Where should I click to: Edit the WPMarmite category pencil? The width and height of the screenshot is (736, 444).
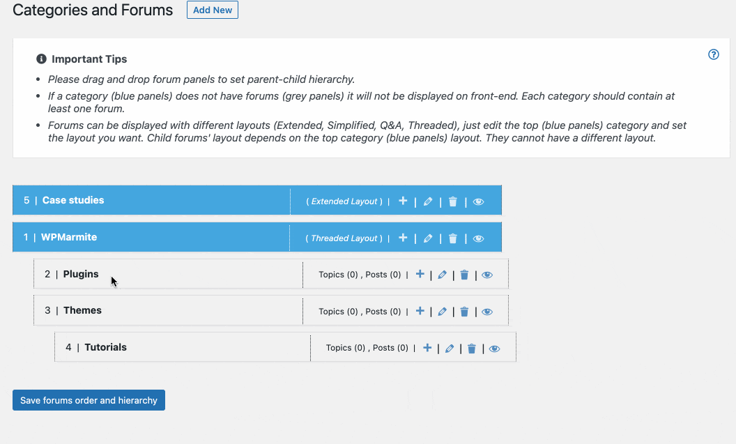[x=428, y=238]
